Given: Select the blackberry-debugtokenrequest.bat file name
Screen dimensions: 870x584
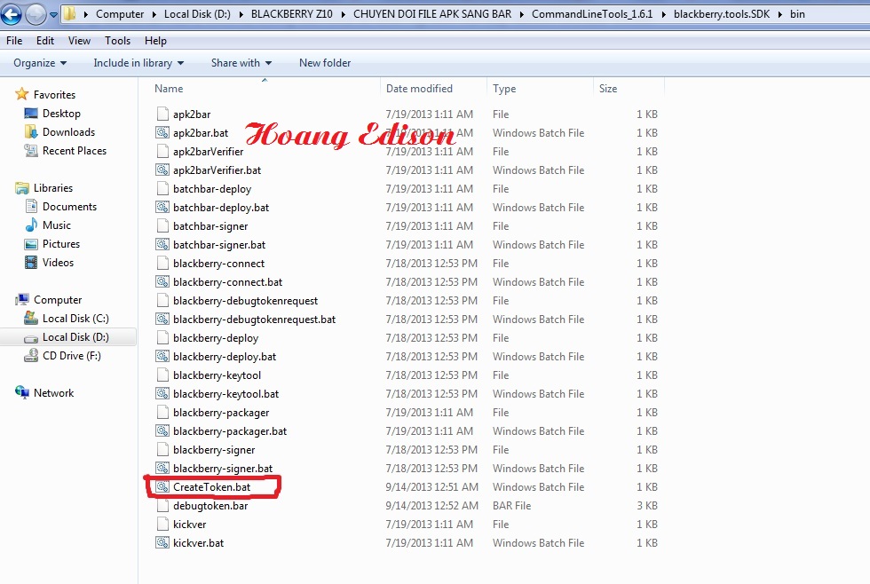Looking at the screenshot, I should pyautogui.click(x=254, y=320).
